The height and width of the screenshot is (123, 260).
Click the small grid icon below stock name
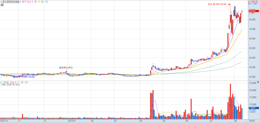(2, 5)
